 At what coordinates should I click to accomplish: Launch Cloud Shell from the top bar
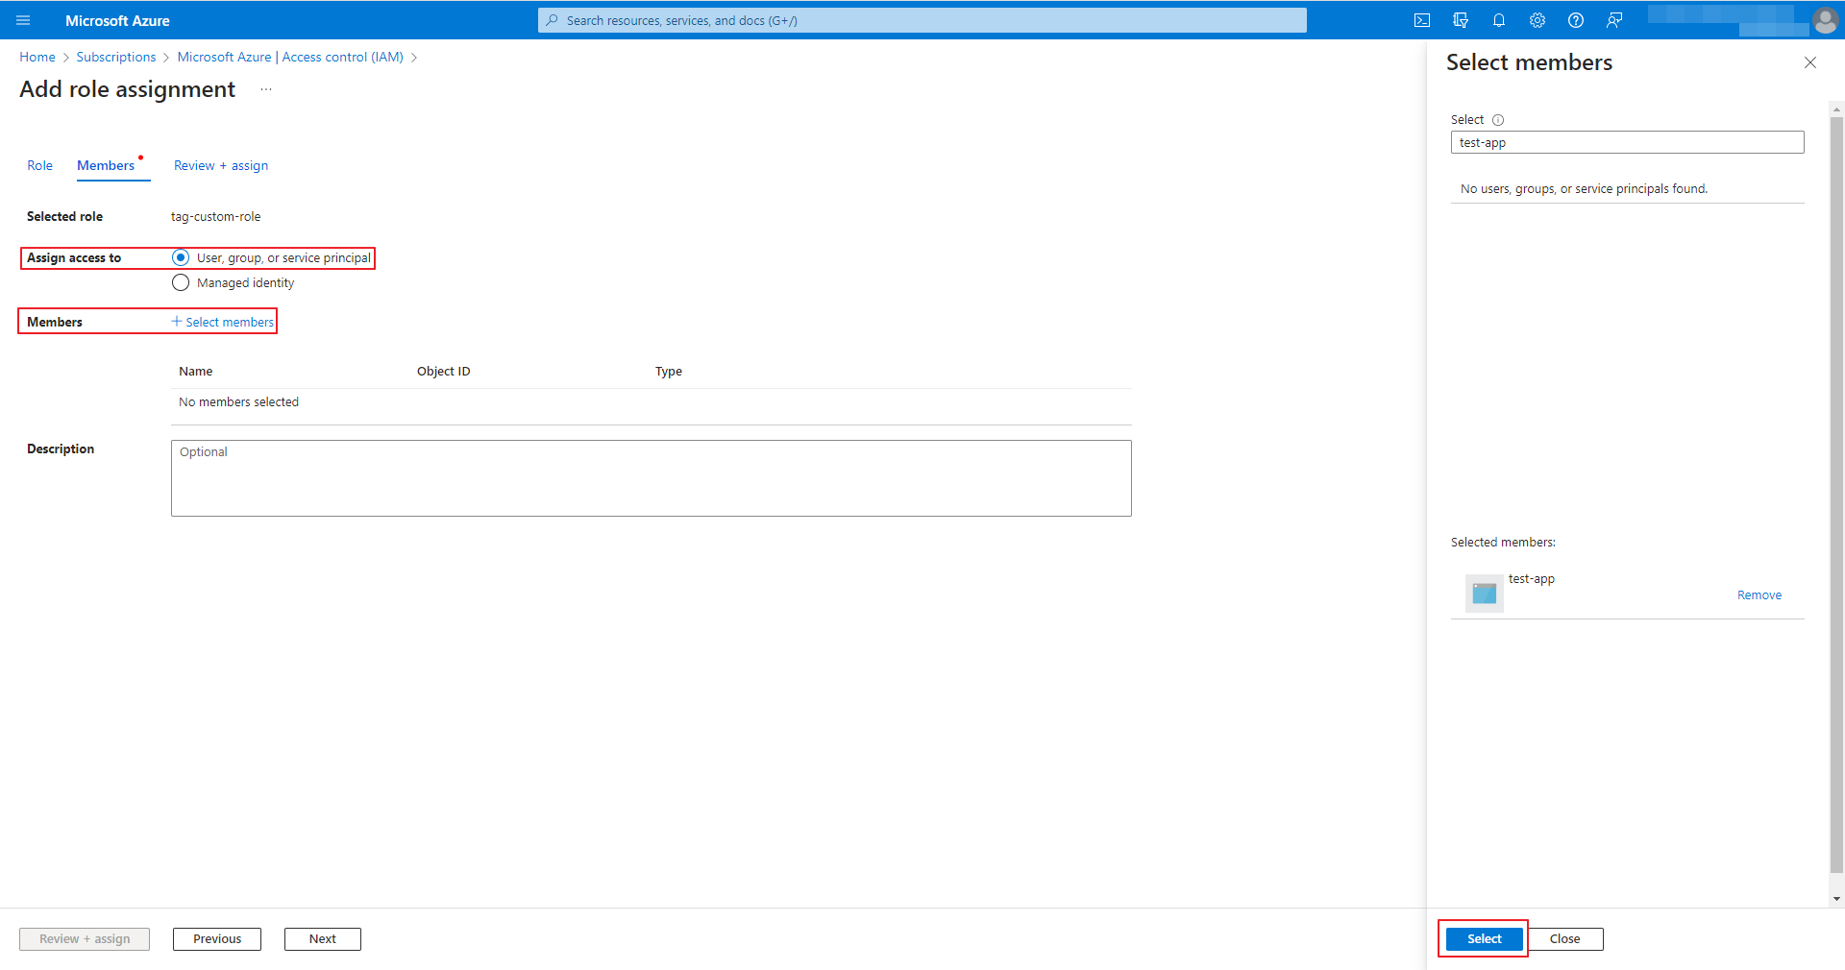pos(1422,20)
